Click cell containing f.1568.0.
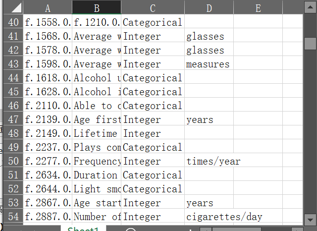 (x=48, y=36)
